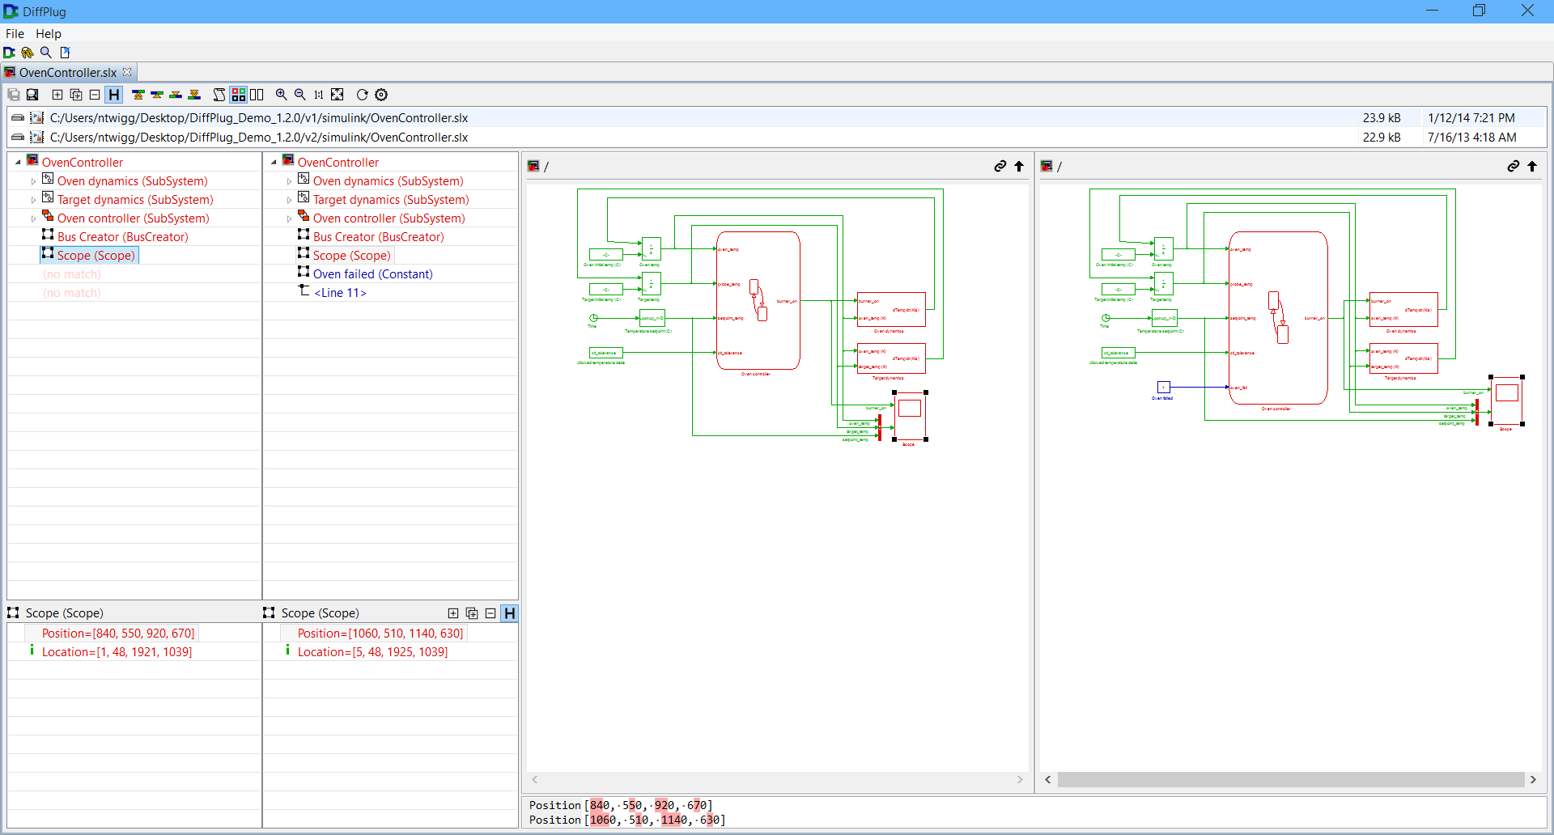Select Scope (Scope) in left tree
The image size is (1554, 835).
coord(96,256)
